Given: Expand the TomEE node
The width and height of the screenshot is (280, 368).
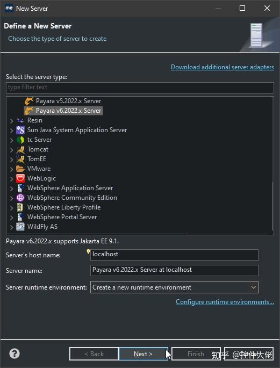Looking at the screenshot, I should point(11,160).
